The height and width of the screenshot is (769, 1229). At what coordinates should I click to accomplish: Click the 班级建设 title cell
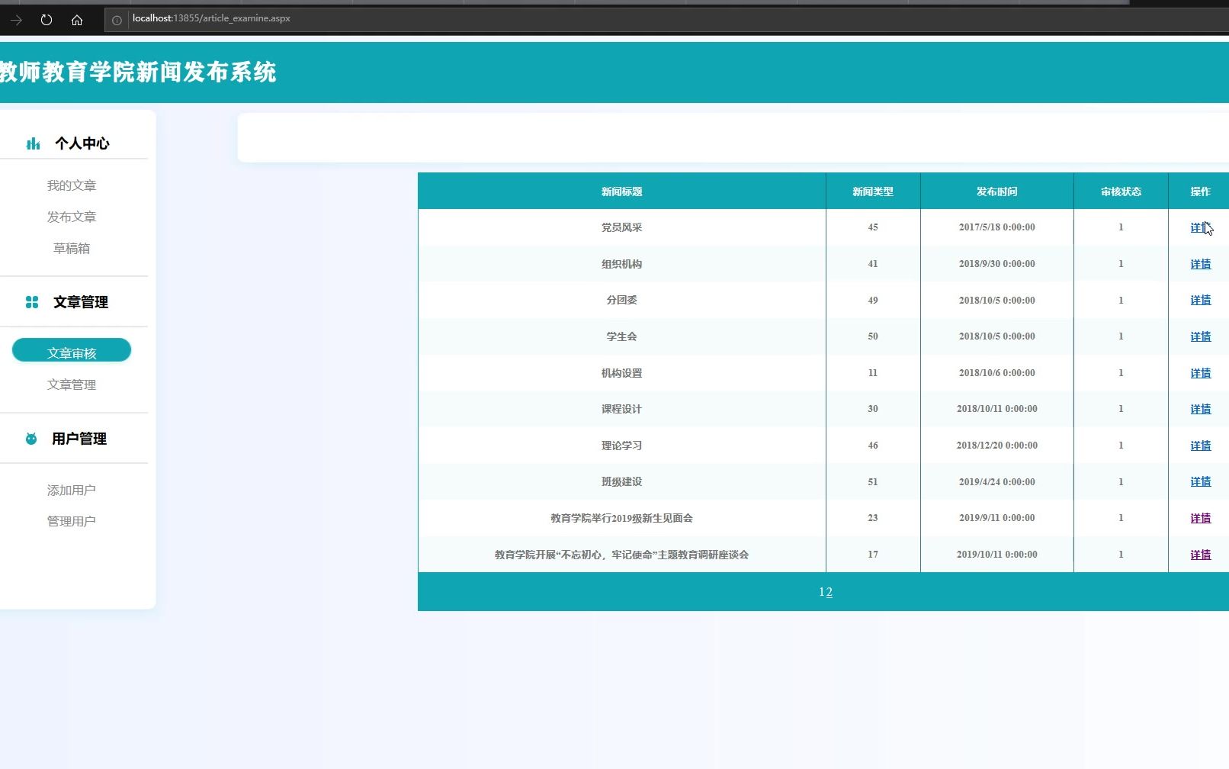[621, 481]
